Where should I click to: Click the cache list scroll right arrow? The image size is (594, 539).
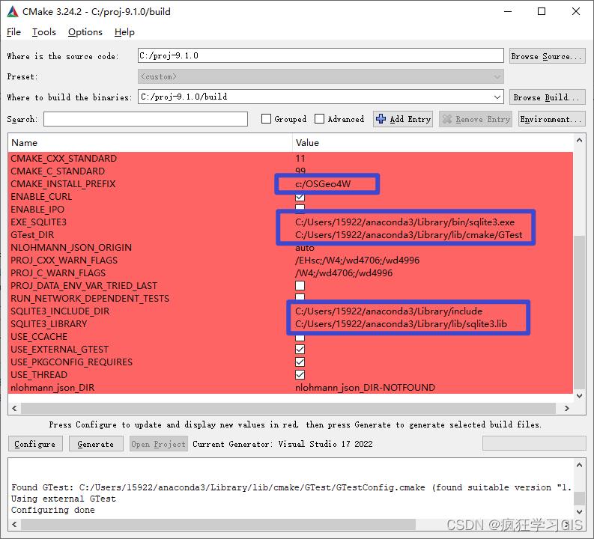pos(567,408)
